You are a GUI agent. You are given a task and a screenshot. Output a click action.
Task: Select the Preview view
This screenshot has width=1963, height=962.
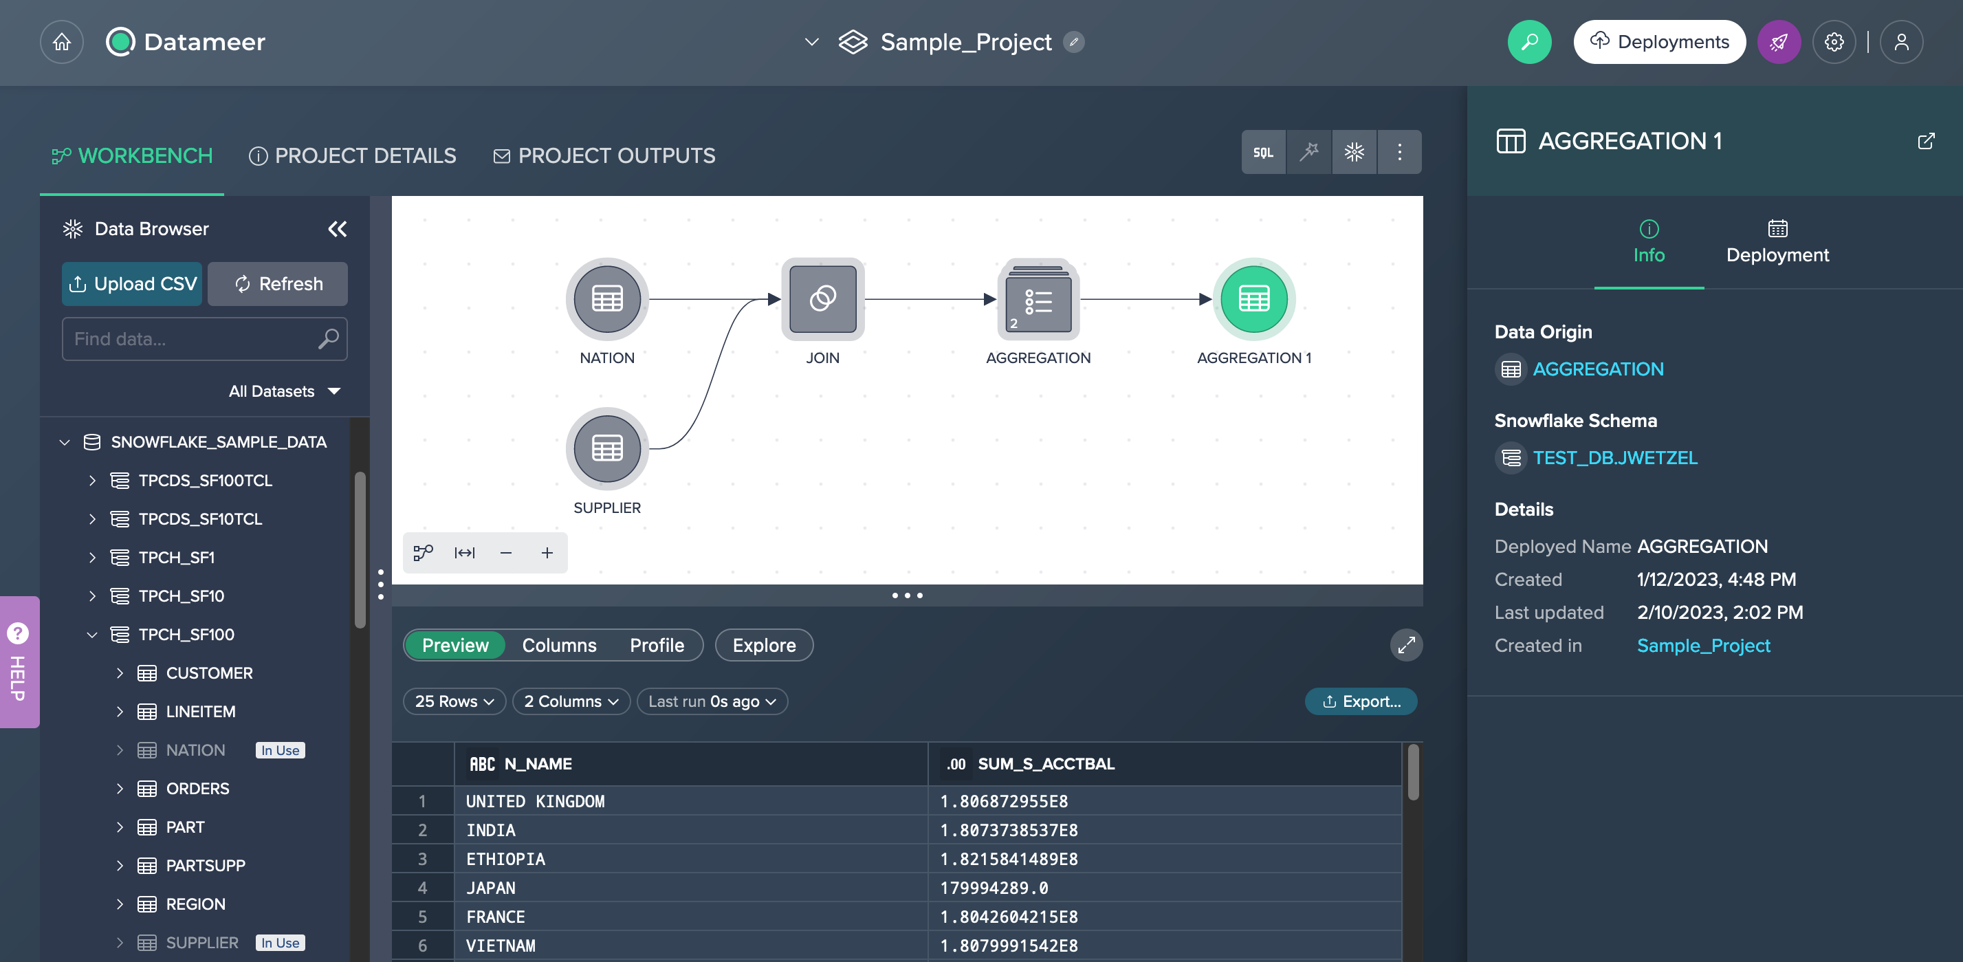[455, 645]
